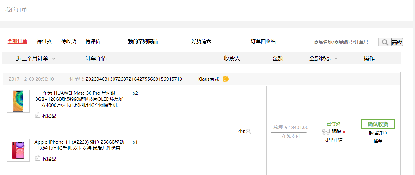415x175 pixels.
Task: Click the x1 quantity of iPhone 11
Action: pos(135,142)
